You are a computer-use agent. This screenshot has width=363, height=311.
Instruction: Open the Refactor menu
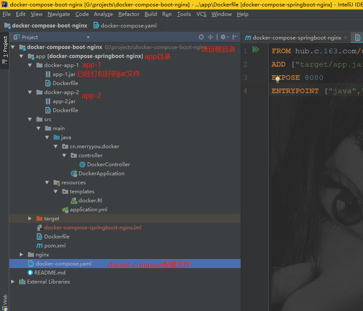click(129, 14)
